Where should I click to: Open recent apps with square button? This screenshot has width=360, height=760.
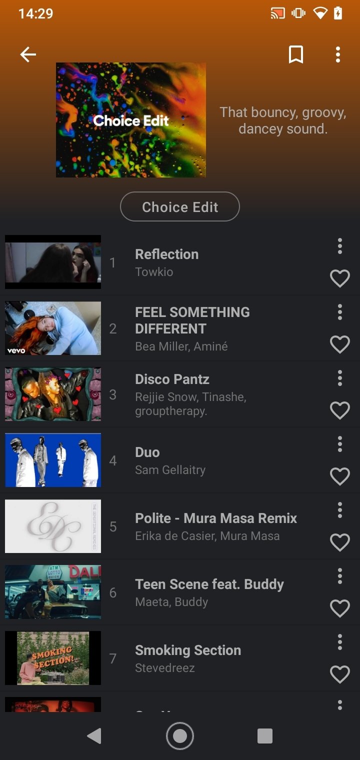tap(264, 736)
